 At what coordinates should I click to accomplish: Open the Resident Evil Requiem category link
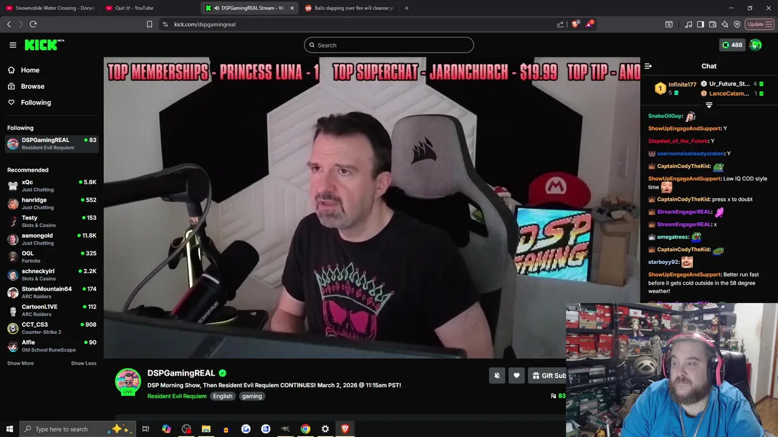177,396
